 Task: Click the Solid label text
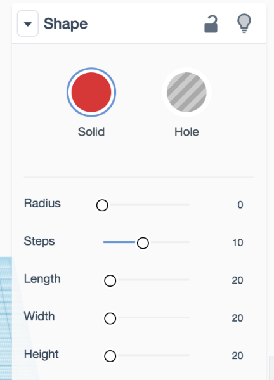tap(91, 132)
